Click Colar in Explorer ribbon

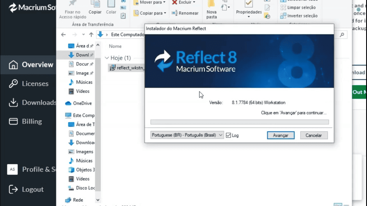pyautogui.click(x=111, y=7)
